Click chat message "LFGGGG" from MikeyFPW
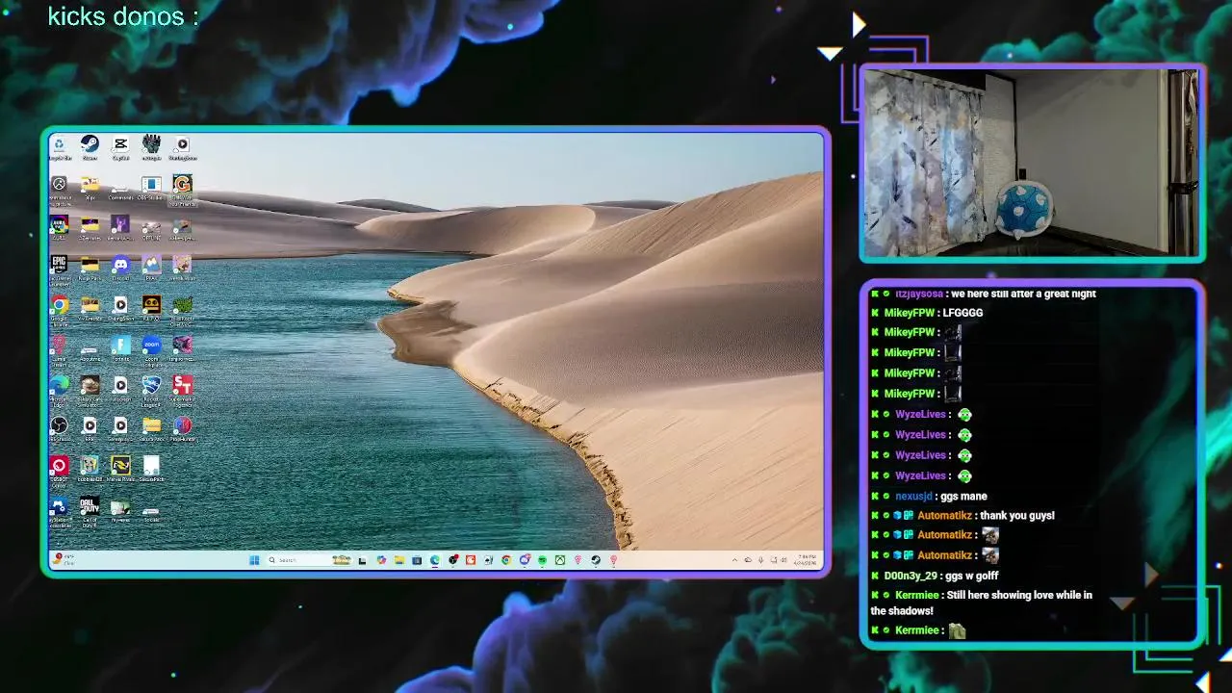 pos(962,313)
